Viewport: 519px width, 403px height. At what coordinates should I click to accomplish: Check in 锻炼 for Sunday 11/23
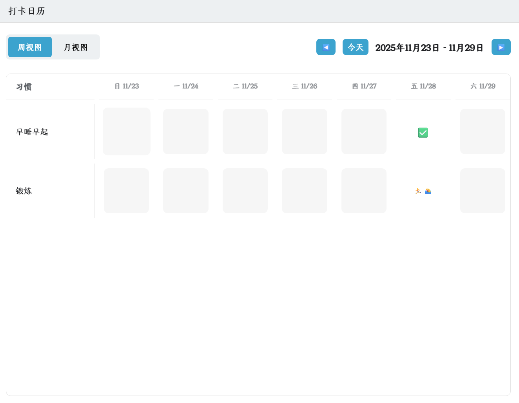126,191
